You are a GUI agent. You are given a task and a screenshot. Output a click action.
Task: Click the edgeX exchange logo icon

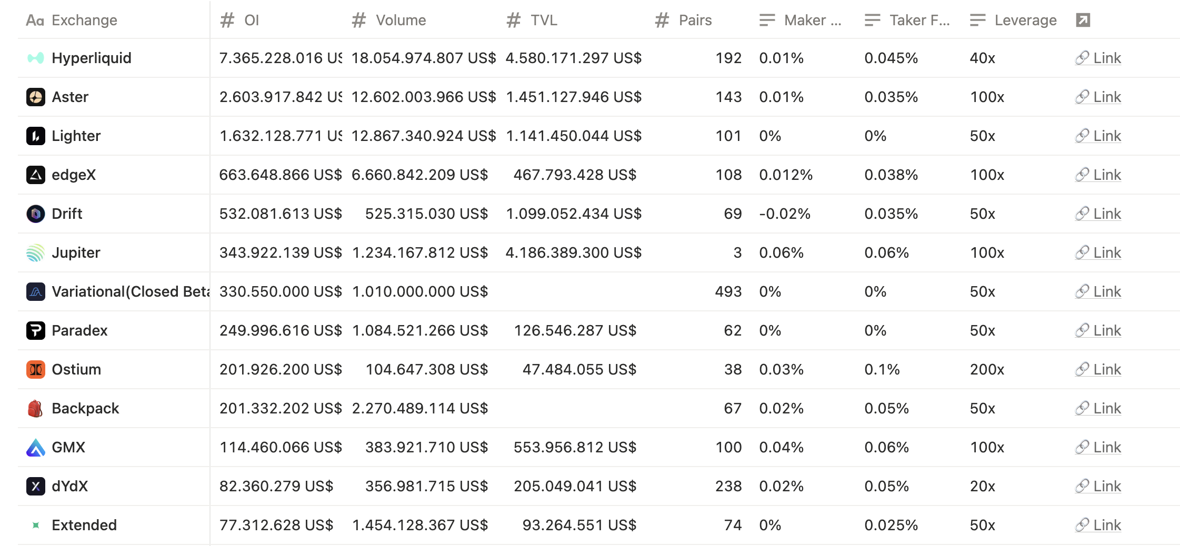(35, 175)
